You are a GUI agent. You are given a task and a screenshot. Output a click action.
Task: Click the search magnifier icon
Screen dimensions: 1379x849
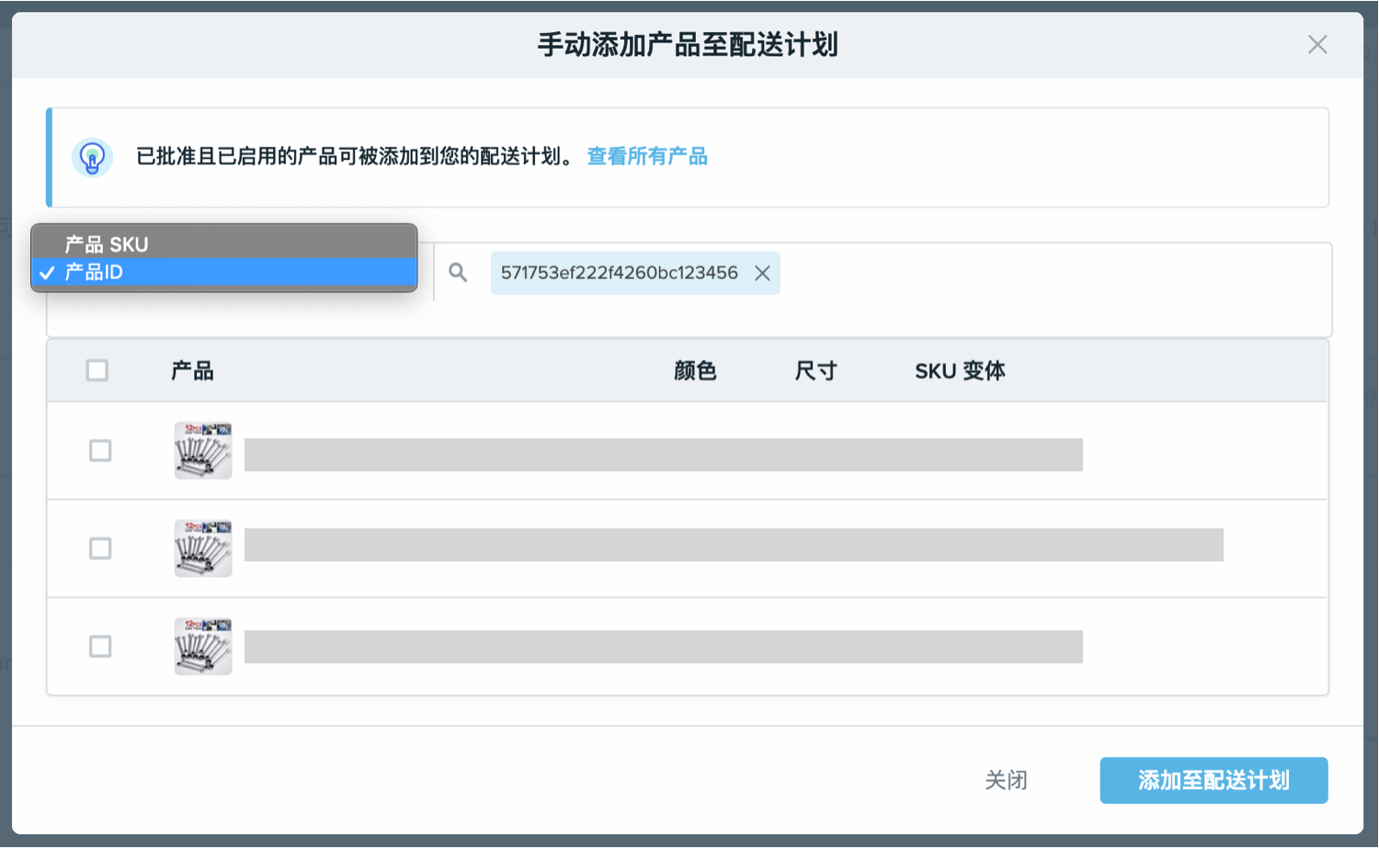(458, 273)
